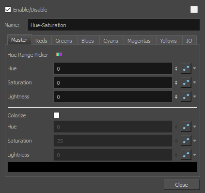Click the Name field containing Hue-Saturation

(x=113, y=25)
